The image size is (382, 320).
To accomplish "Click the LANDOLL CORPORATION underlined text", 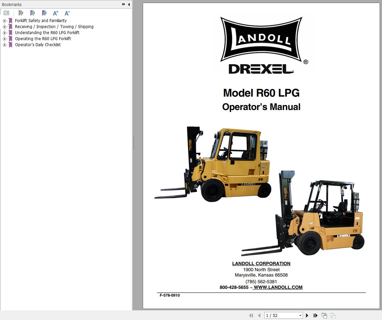I will [261, 263].
